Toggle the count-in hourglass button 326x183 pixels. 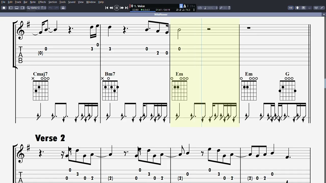181,6
